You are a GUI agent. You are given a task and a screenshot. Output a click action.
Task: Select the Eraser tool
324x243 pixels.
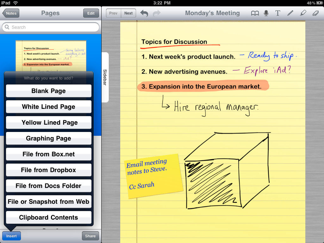(x=315, y=13)
